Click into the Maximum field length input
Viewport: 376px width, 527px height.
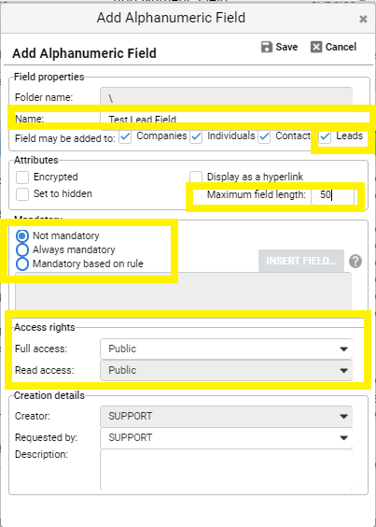(332, 195)
